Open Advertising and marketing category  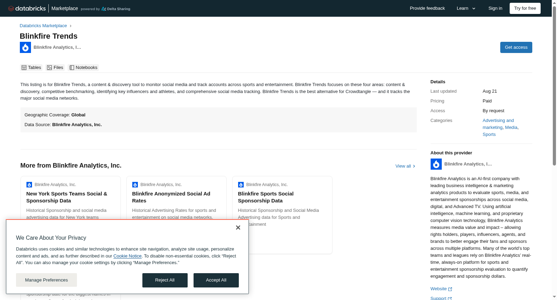coord(498,124)
